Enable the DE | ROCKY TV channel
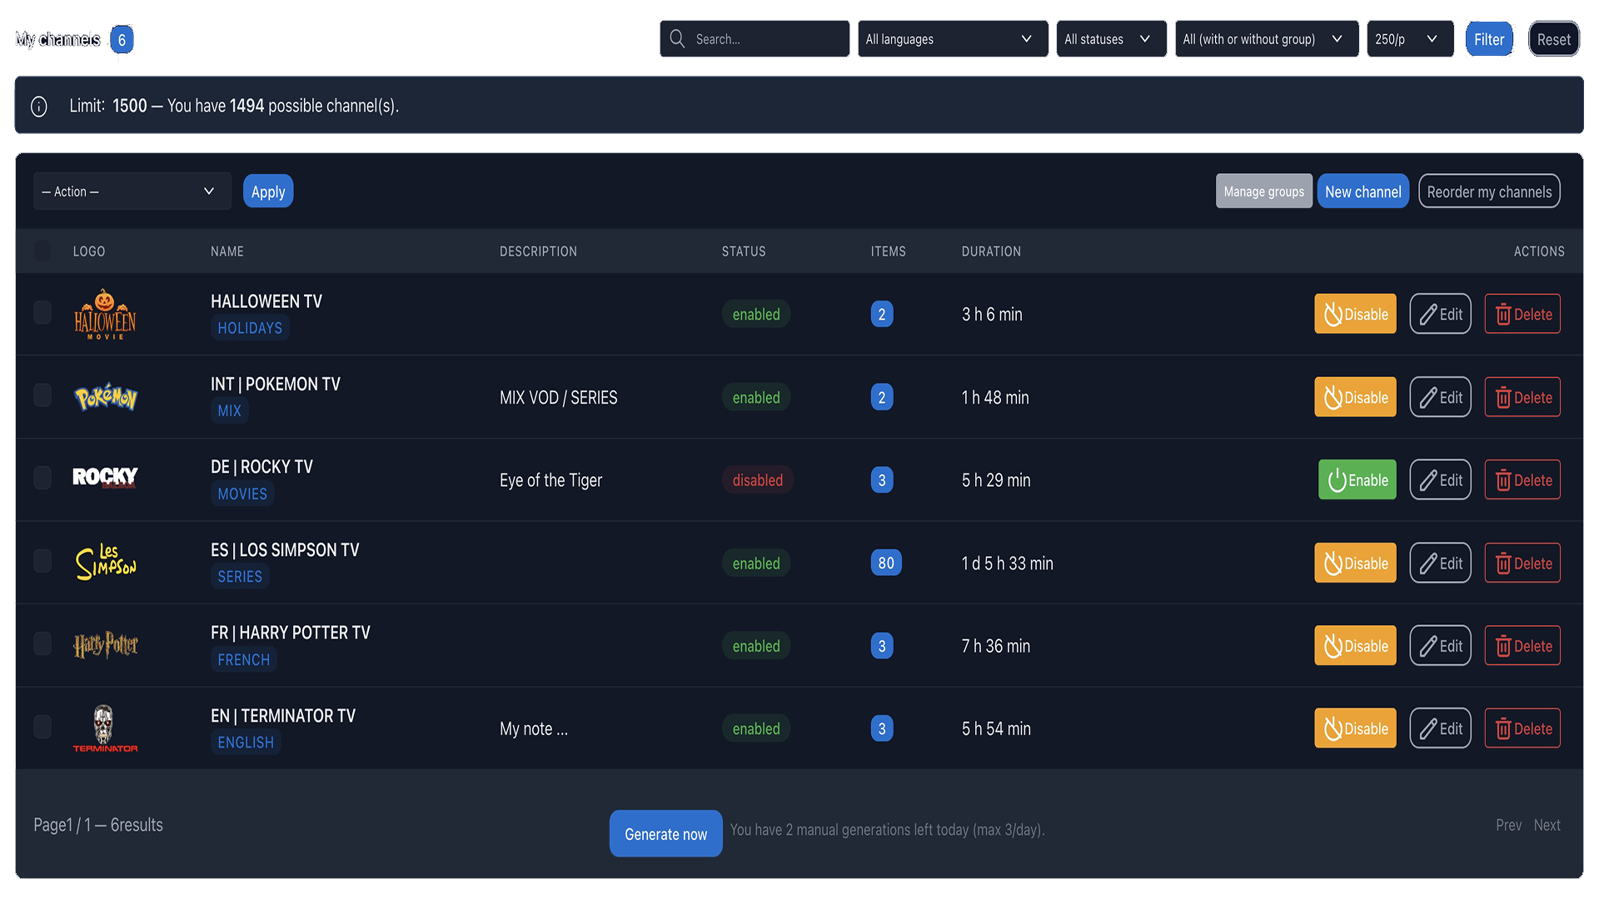The width and height of the screenshot is (1599, 899). [1357, 480]
